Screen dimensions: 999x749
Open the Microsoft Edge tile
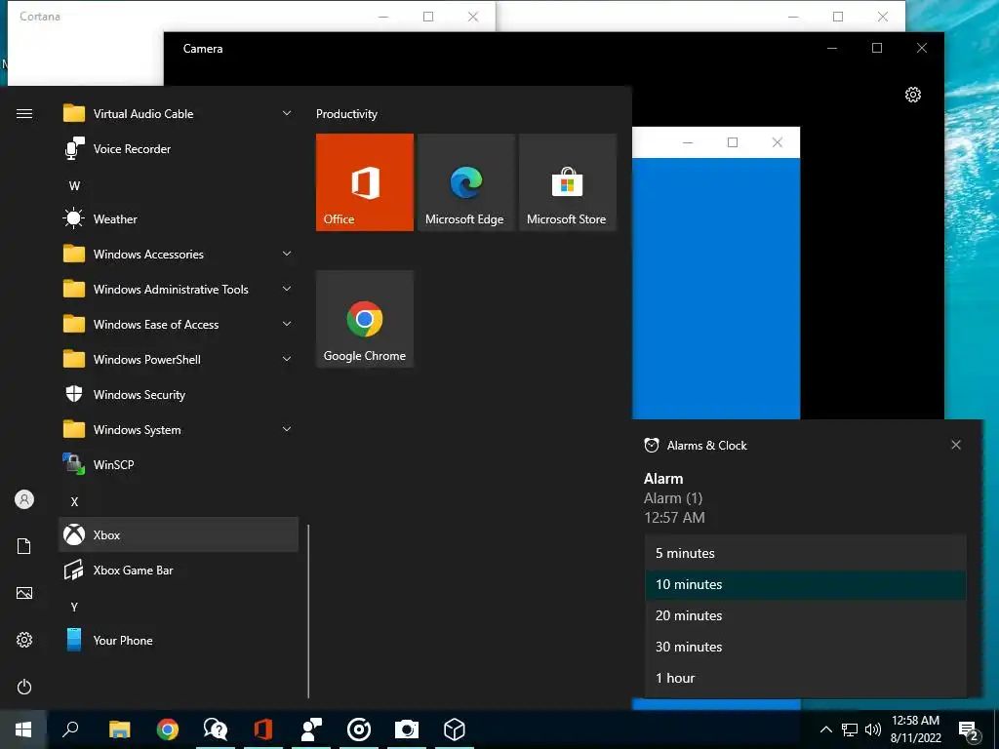click(465, 182)
